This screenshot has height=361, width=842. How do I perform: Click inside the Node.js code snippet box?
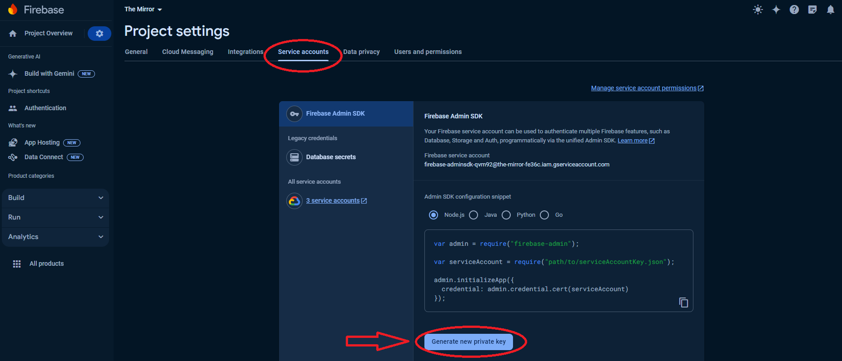coord(558,271)
